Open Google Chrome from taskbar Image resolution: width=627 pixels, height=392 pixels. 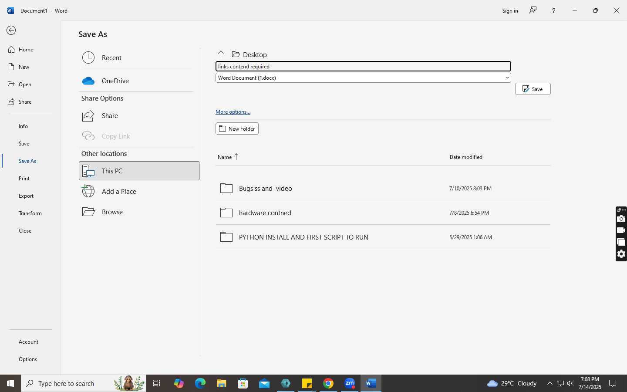coord(328,383)
